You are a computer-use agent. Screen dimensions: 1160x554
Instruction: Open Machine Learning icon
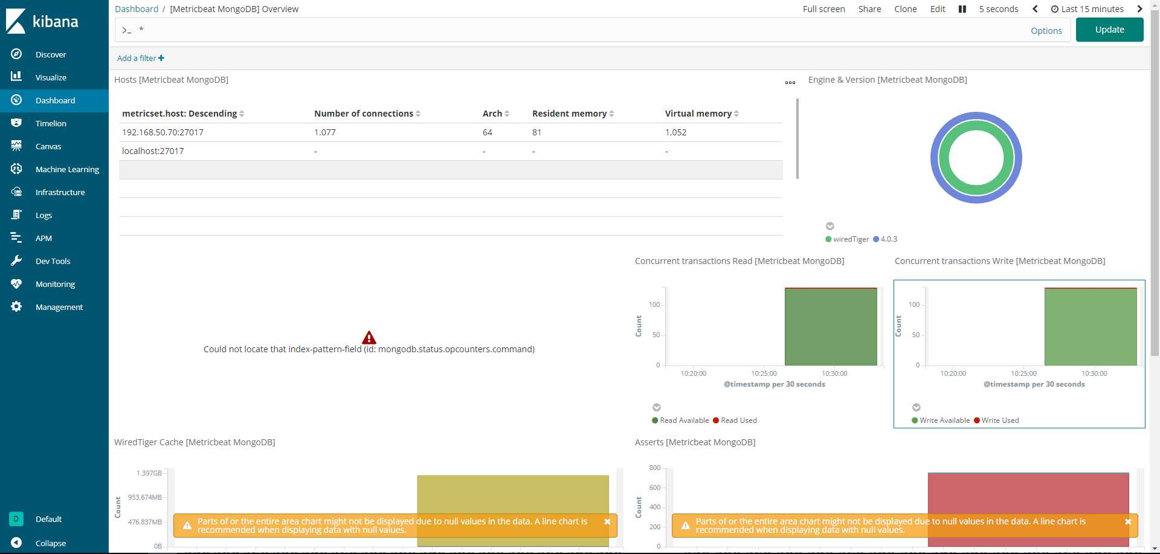pos(16,169)
